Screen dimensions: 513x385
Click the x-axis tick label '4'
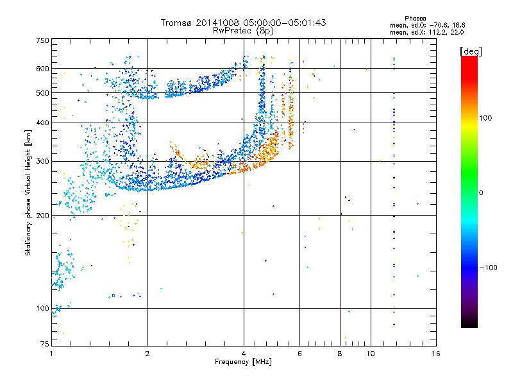(x=244, y=354)
